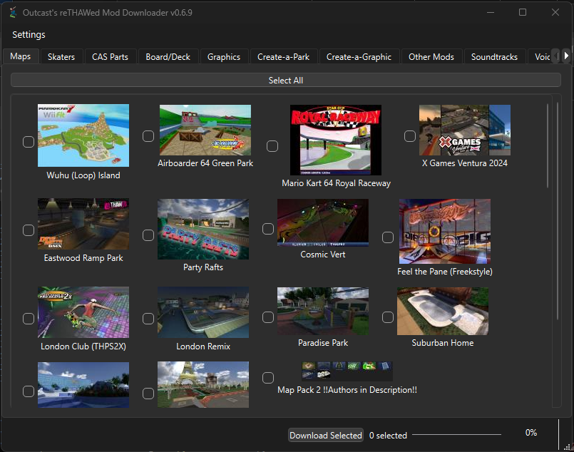Click the Mario Kart 64 Royal Raceway image
This screenshot has width=574, height=452.
tap(335, 140)
